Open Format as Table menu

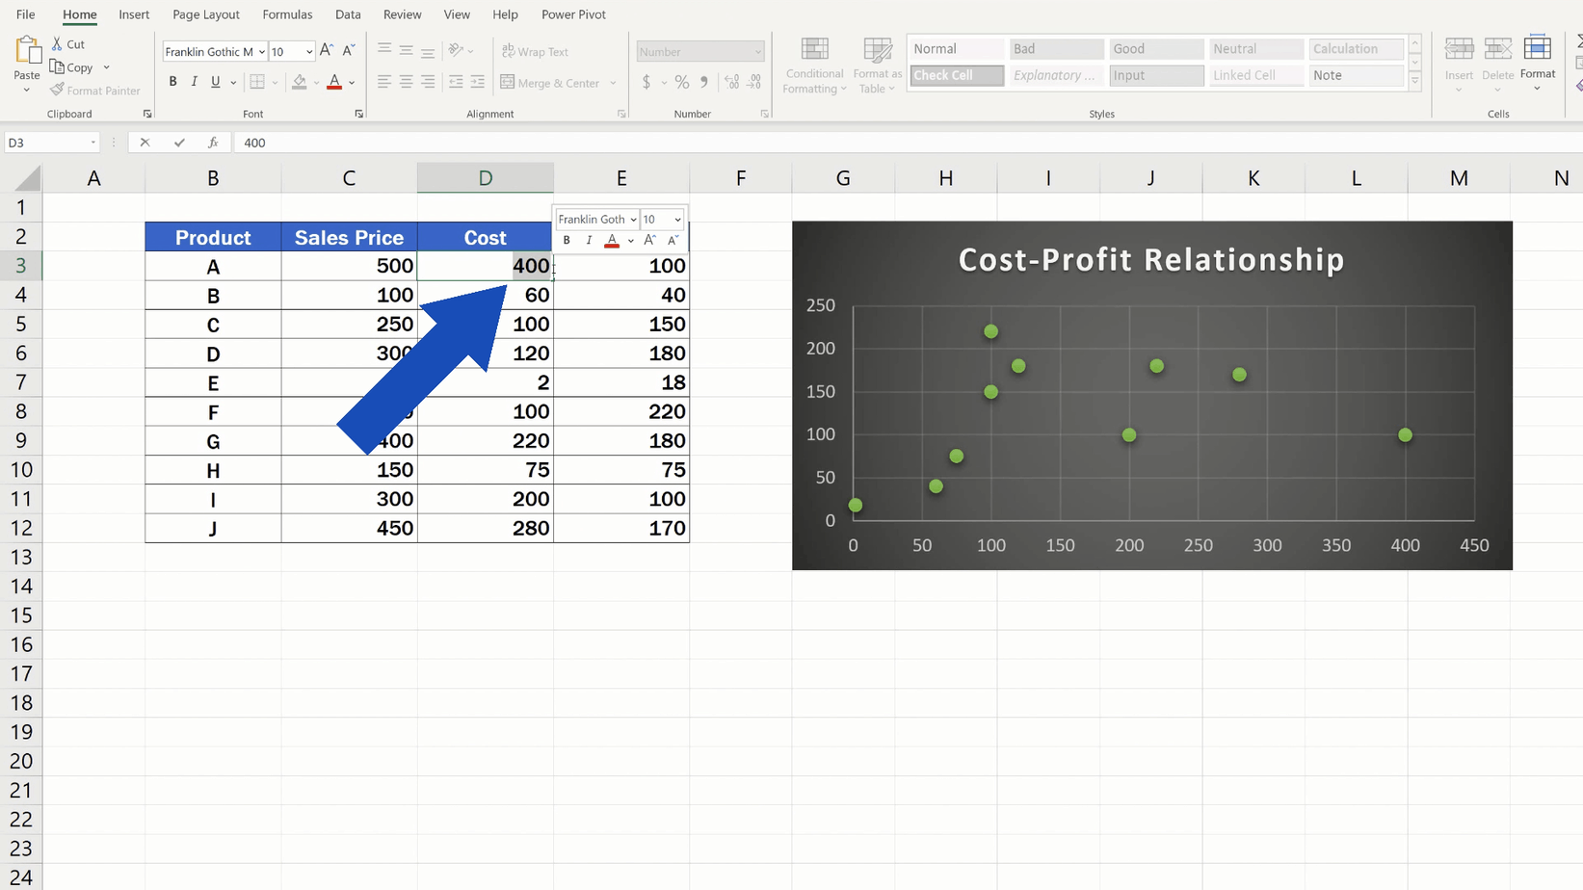pos(877,65)
